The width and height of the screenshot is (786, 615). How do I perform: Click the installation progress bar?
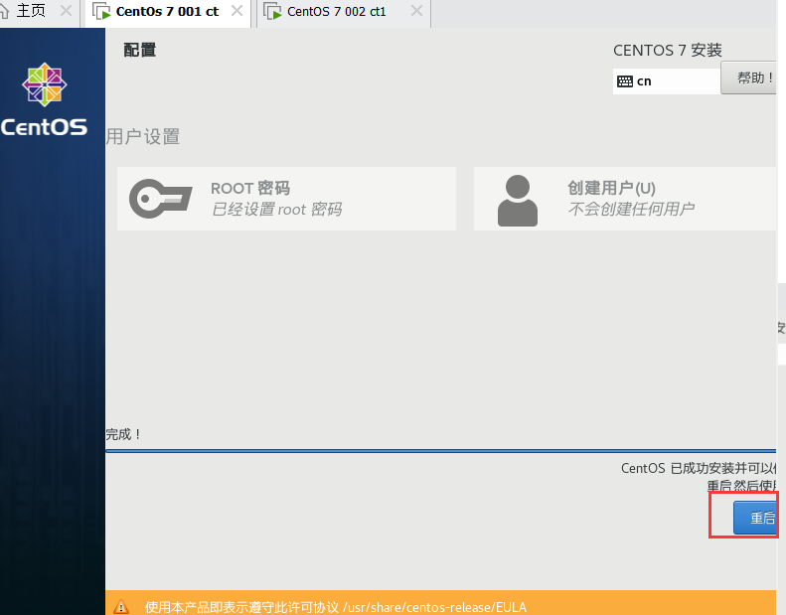tap(440, 451)
